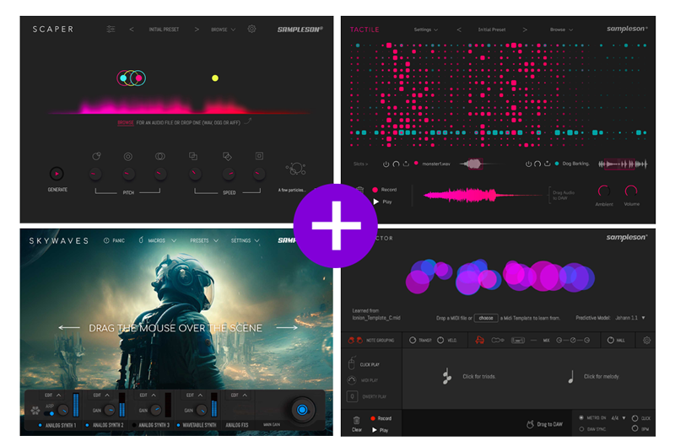Viewport: 675px width, 441px height.
Task: Expand Tactile Slots arrow
Action: [360, 164]
